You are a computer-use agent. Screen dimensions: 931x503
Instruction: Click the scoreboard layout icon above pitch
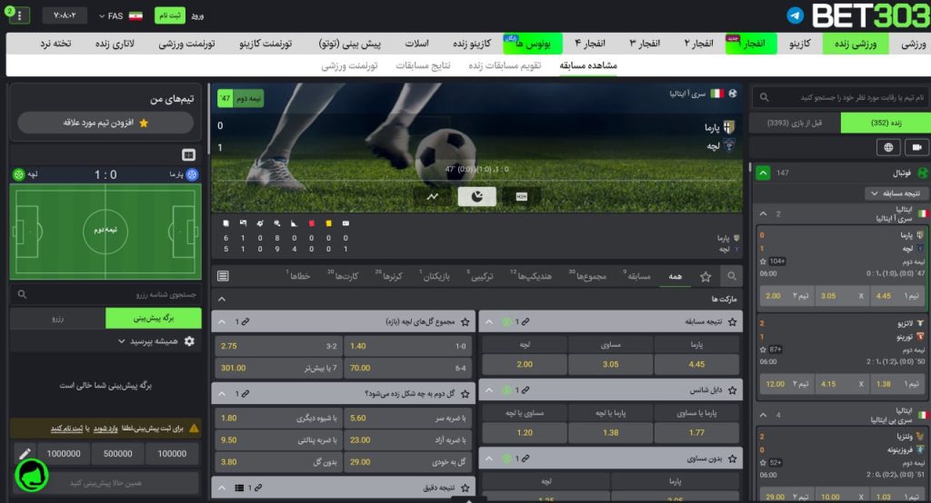pyautogui.click(x=188, y=155)
